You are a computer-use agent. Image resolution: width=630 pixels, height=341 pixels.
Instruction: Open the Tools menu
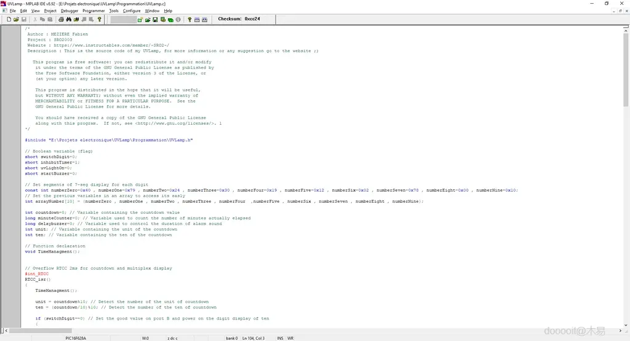coord(114,10)
